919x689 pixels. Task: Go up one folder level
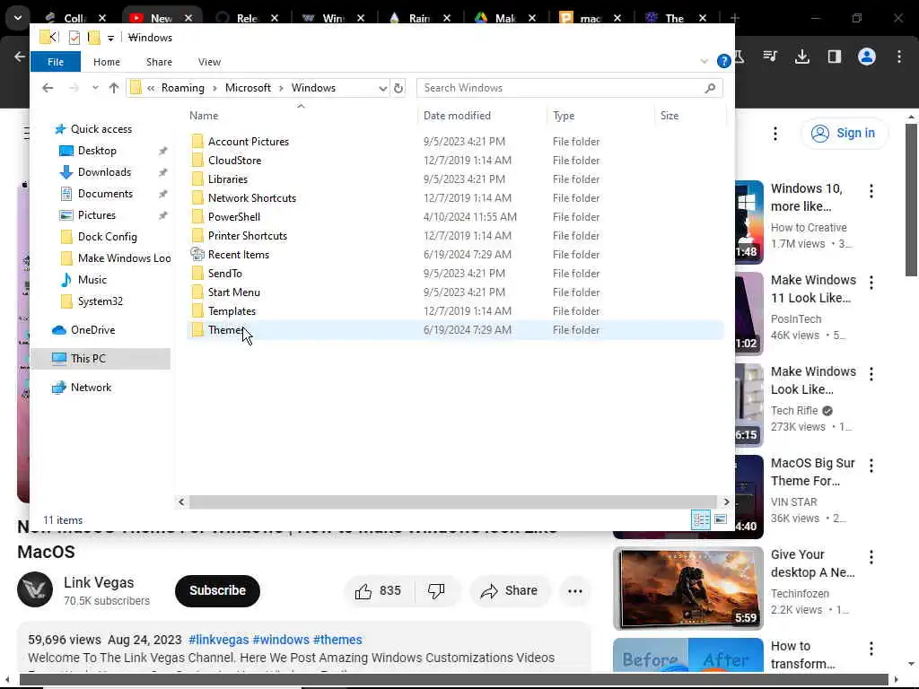(x=114, y=88)
